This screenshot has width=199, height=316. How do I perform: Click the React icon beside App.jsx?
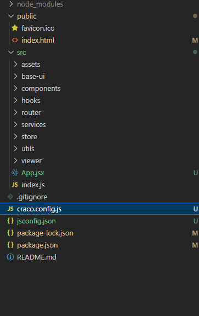[15, 173]
